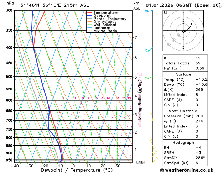Select the Mixing Ratio legend entry
The height and width of the screenshot is (173, 224).
click(x=102, y=31)
